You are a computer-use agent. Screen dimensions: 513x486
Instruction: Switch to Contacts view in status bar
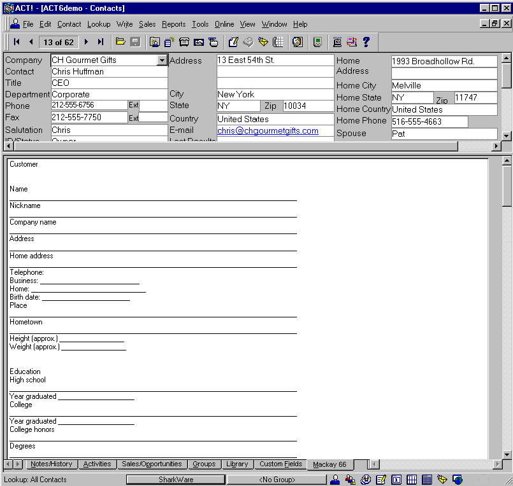tap(335, 480)
